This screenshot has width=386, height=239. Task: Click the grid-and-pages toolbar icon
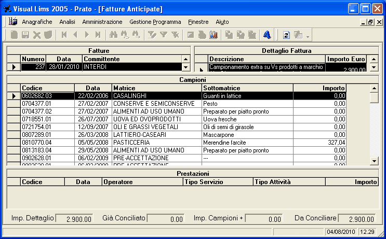point(298,35)
